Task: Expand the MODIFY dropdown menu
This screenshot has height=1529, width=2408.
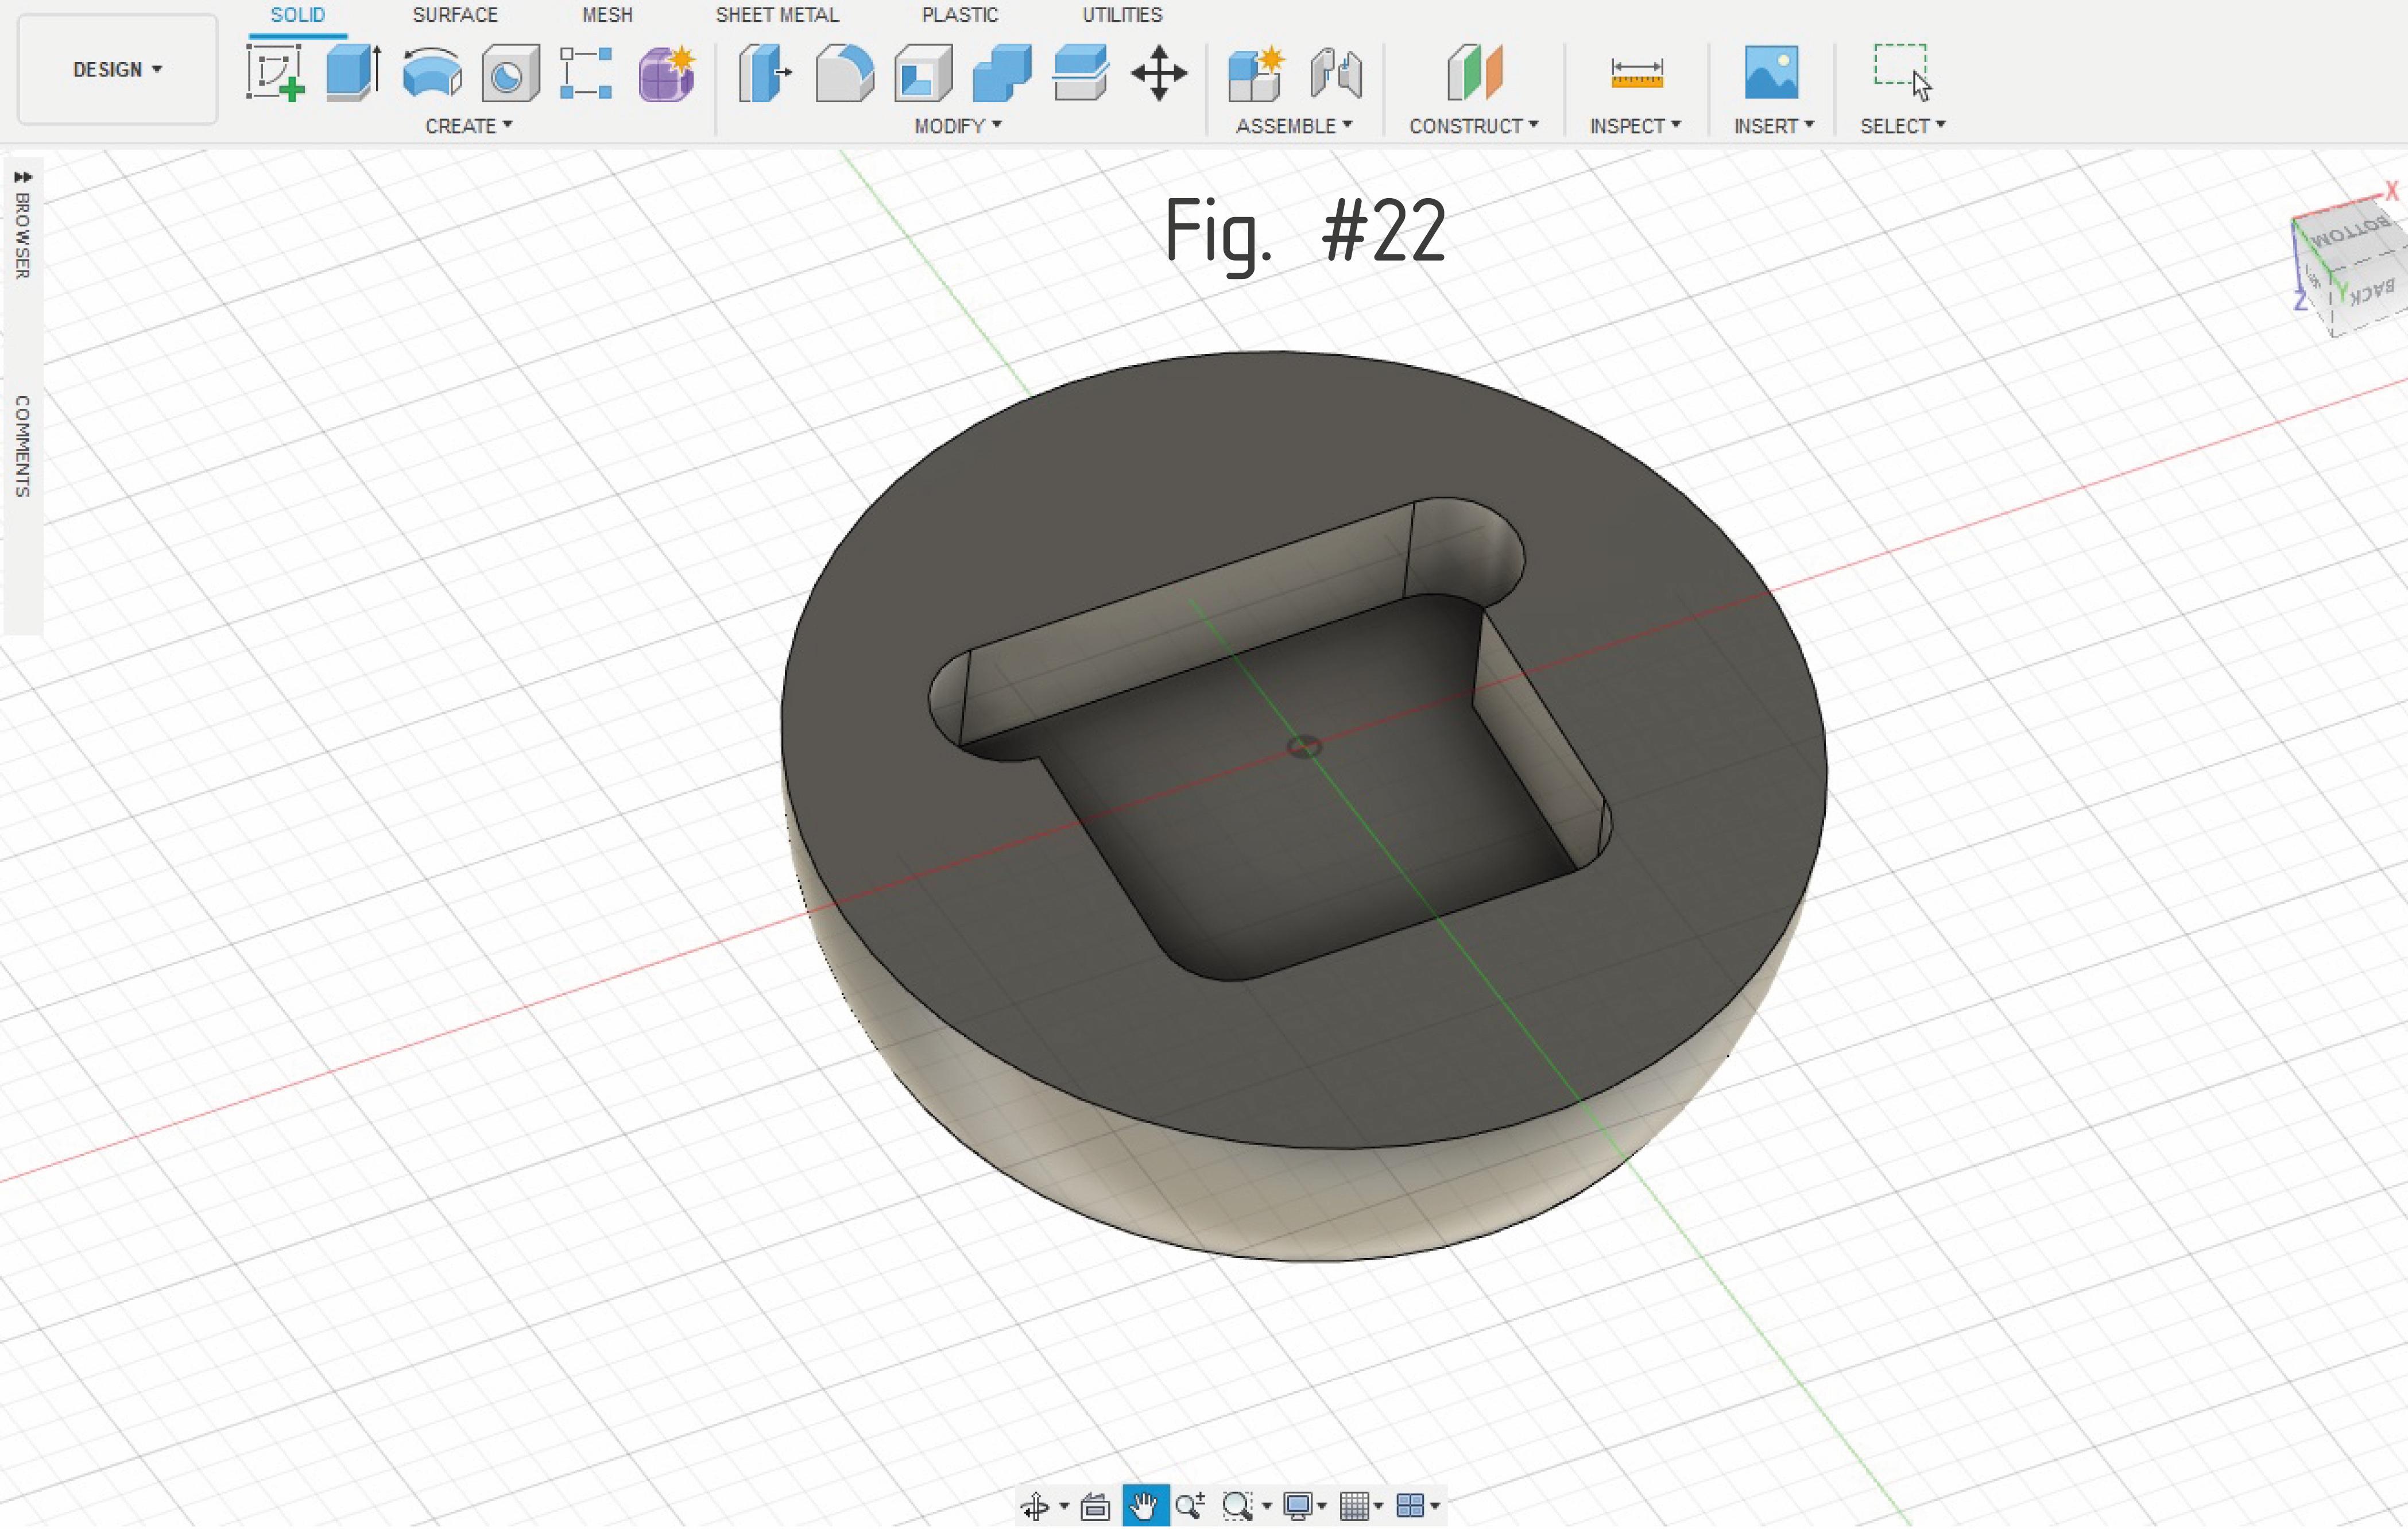Action: coord(957,126)
